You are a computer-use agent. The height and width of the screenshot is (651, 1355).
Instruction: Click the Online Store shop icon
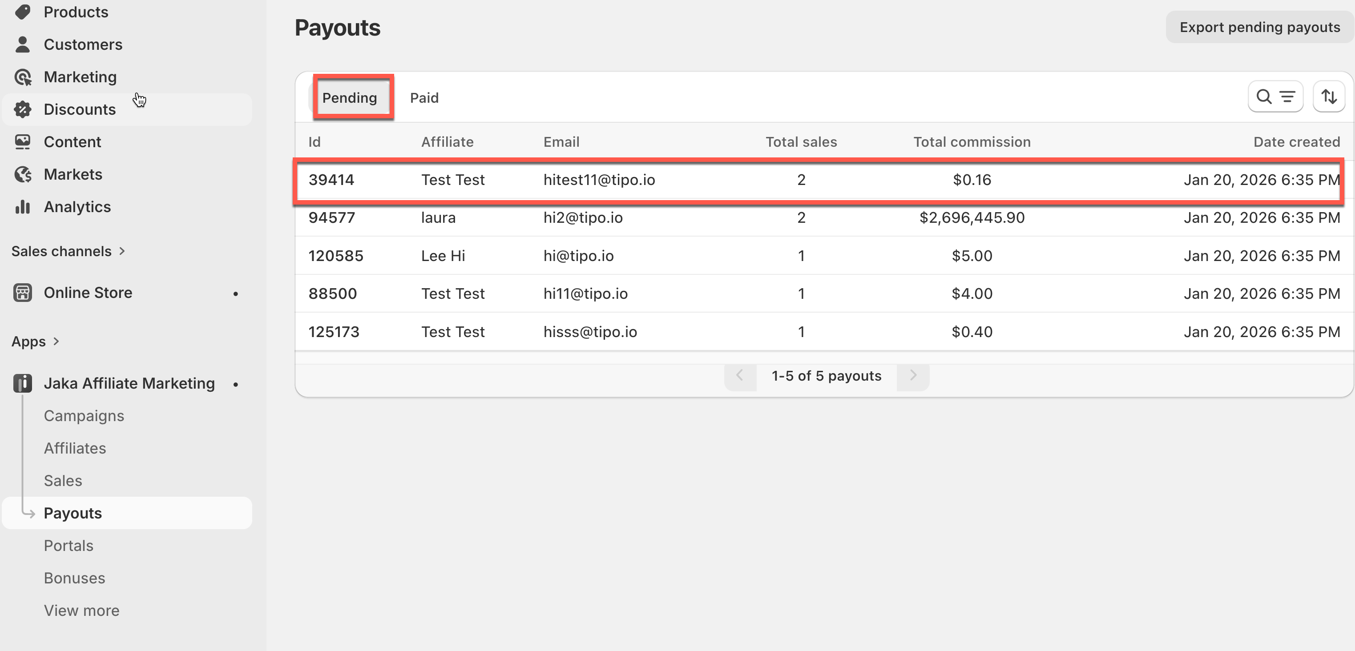tap(23, 293)
